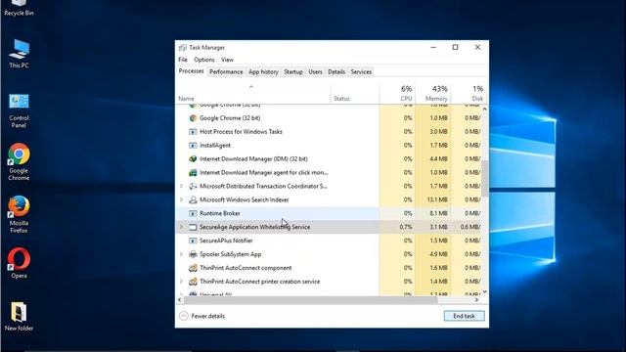Select the Runtime Broker process row
Viewport: 626px width, 352px height.
pyautogui.click(x=329, y=213)
